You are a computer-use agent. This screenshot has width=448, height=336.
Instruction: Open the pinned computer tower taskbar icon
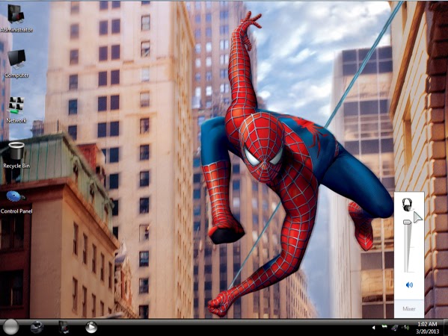pyautogui.click(x=64, y=327)
